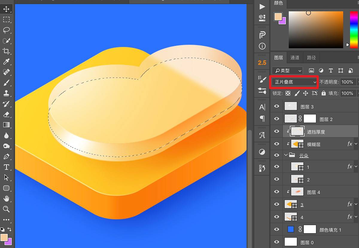Screen dimensions: 359x248
Task: Pick a color in the color field
Action: (x=316, y=30)
